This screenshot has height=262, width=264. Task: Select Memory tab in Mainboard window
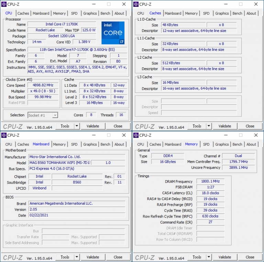59,145
